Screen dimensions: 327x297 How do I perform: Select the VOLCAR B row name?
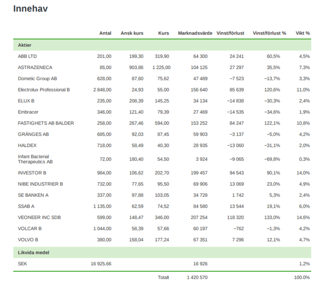[30, 229]
